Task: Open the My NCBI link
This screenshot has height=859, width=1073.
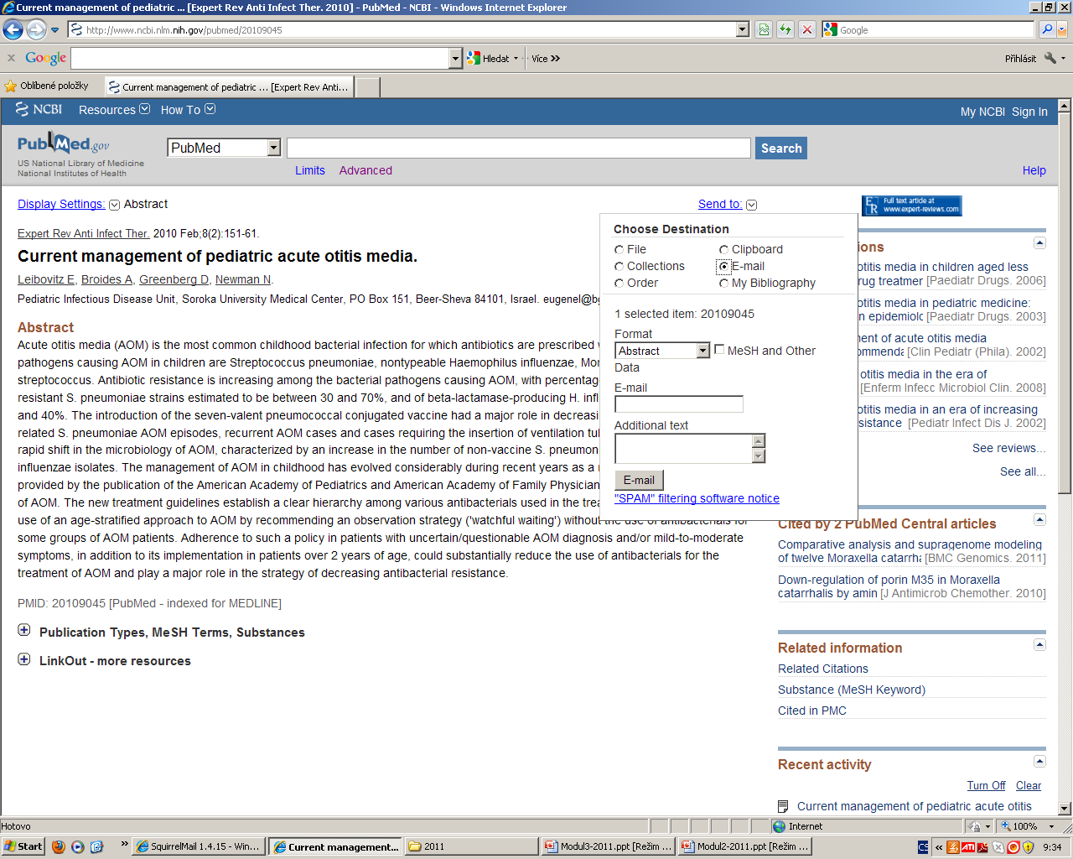Action: coord(982,112)
